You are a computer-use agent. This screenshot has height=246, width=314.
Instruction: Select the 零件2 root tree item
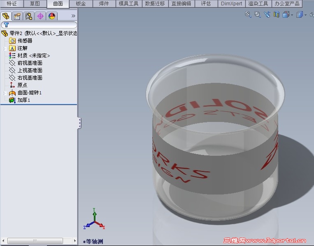click(x=39, y=33)
